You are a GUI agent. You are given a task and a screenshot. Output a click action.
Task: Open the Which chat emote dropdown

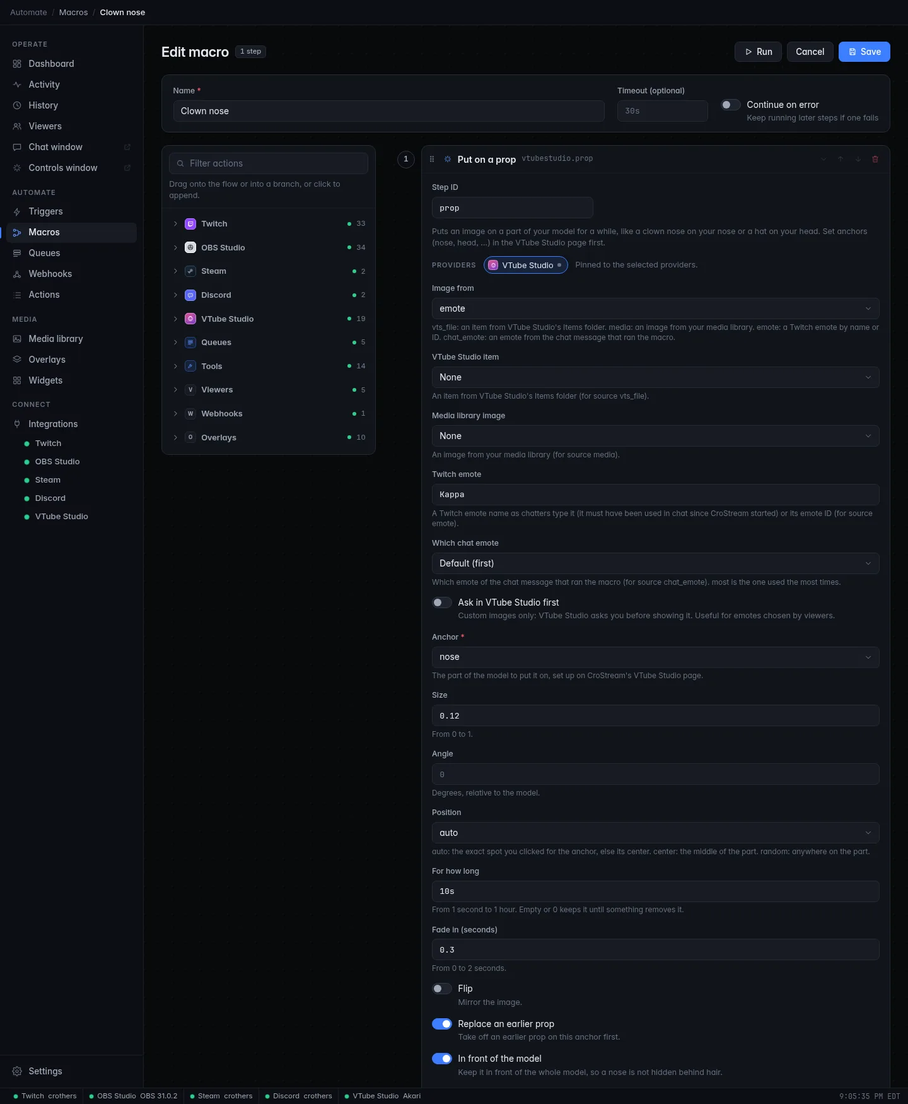655,563
